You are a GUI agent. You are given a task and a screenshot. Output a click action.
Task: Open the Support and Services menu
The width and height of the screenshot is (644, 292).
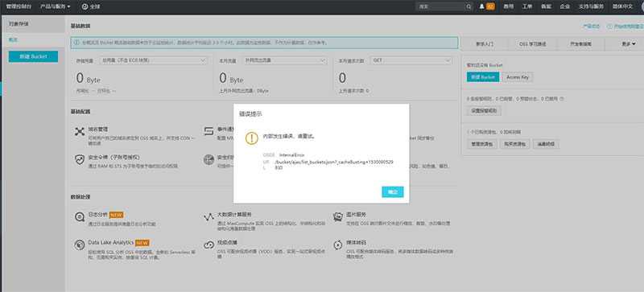[591, 6]
